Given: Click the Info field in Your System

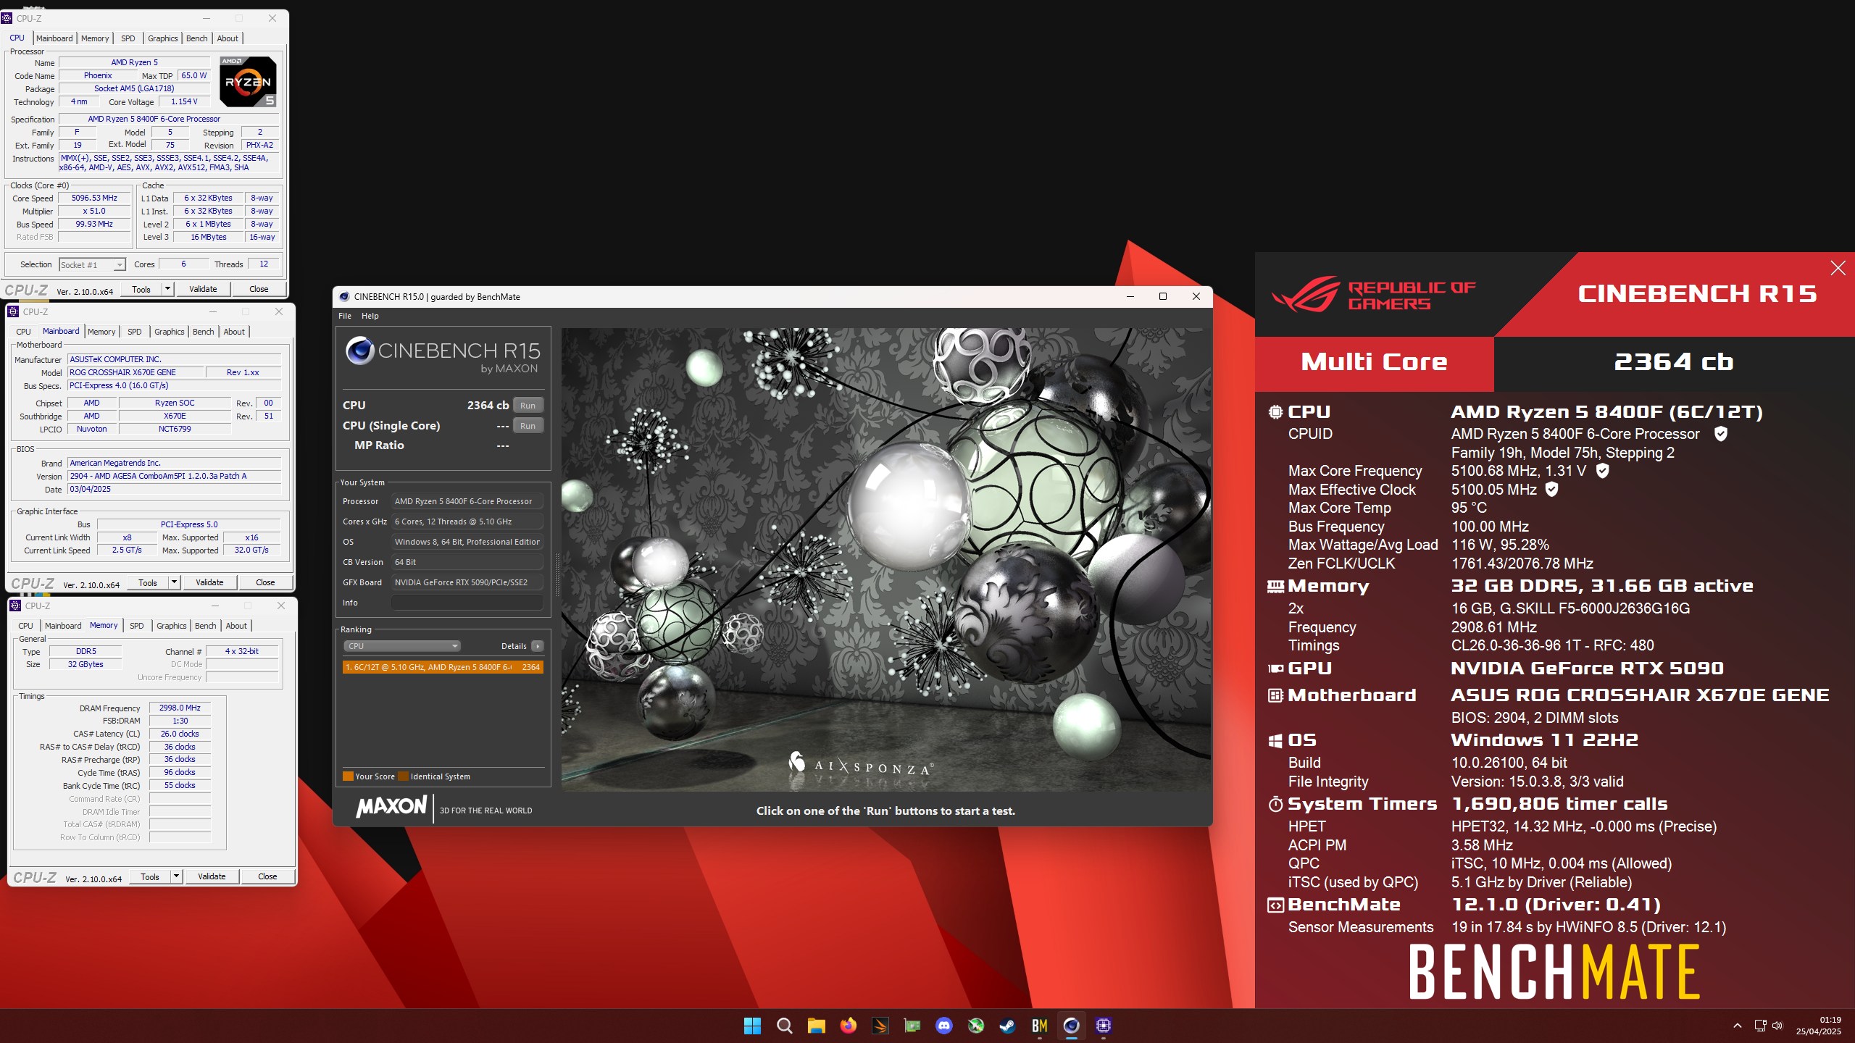Looking at the screenshot, I should pyautogui.click(x=467, y=603).
